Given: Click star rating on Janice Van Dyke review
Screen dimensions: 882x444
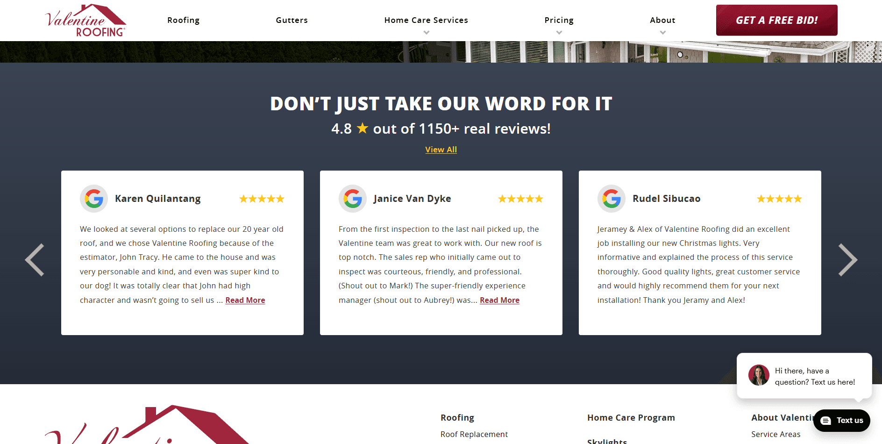Looking at the screenshot, I should [x=520, y=199].
